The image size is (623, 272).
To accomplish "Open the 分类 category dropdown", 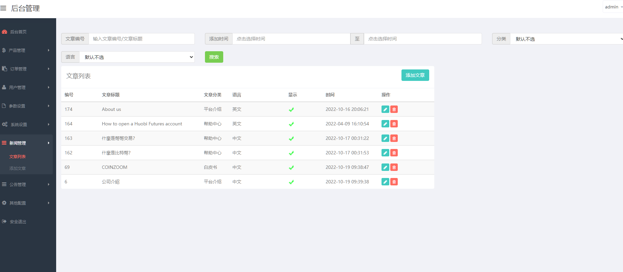I will click(x=566, y=39).
